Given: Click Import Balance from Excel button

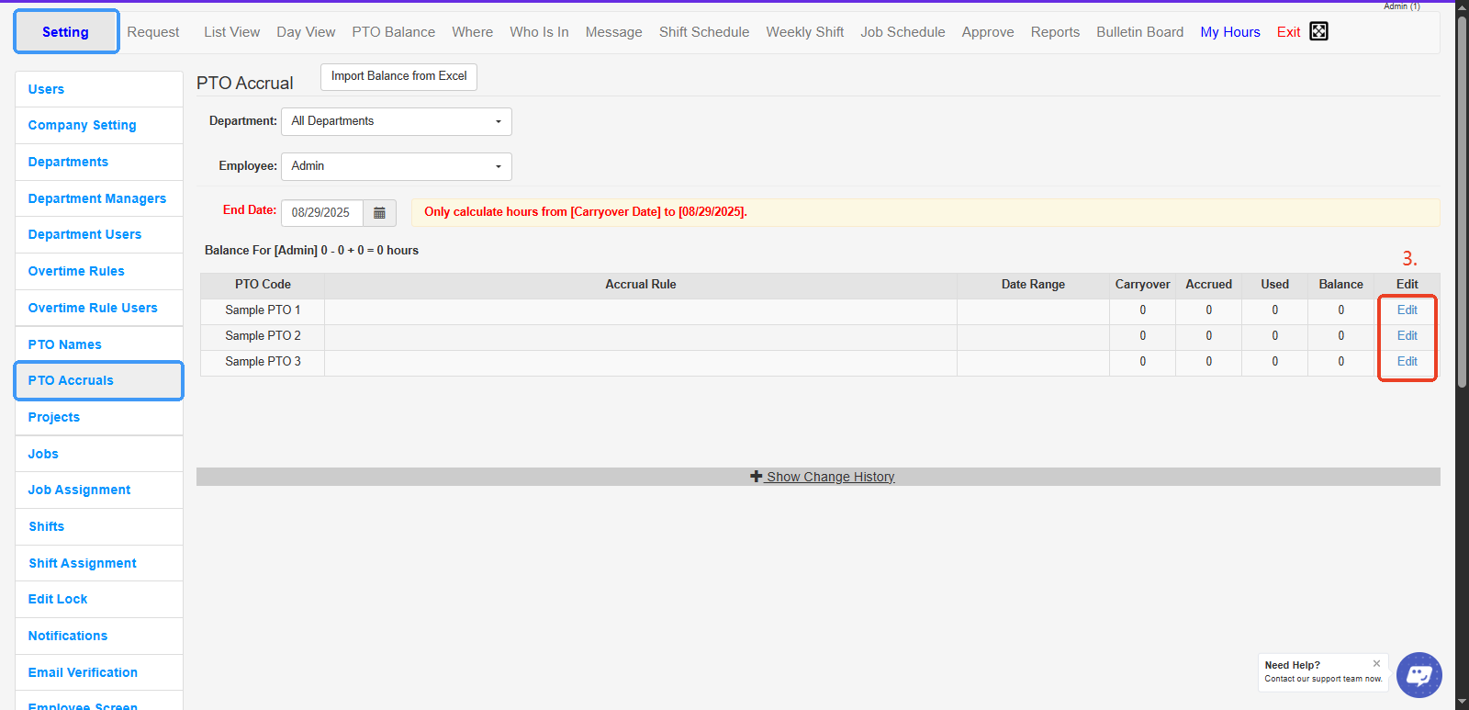Looking at the screenshot, I should (398, 76).
